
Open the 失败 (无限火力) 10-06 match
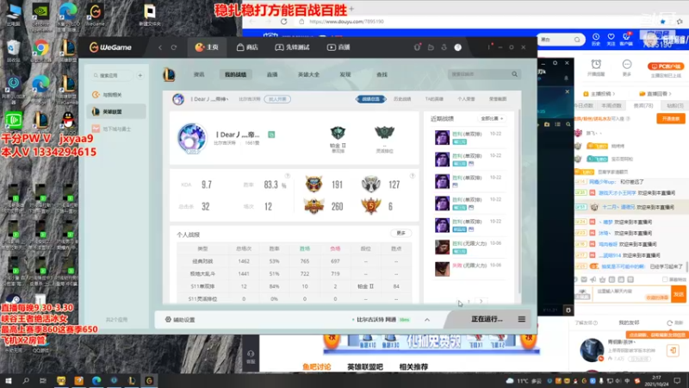tap(470, 269)
